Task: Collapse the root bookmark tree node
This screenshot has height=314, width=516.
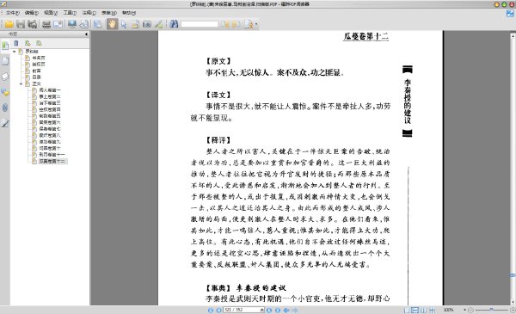Action: click(x=14, y=52)
